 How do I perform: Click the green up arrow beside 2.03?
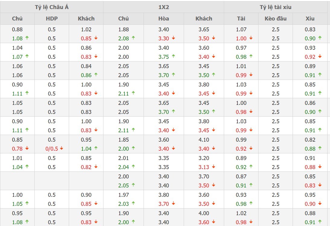tap(133, 203)
